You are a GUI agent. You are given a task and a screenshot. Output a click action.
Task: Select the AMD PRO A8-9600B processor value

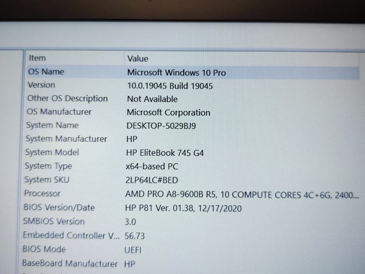point(242,195)
